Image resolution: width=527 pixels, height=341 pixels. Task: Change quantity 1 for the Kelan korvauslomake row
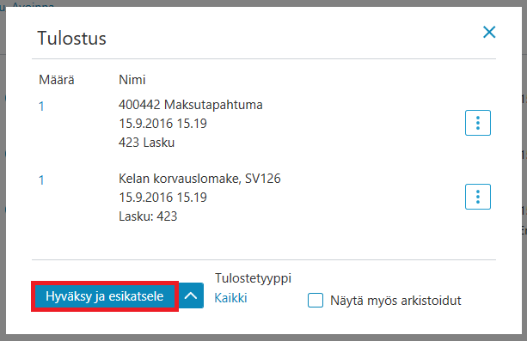point(41,180)
